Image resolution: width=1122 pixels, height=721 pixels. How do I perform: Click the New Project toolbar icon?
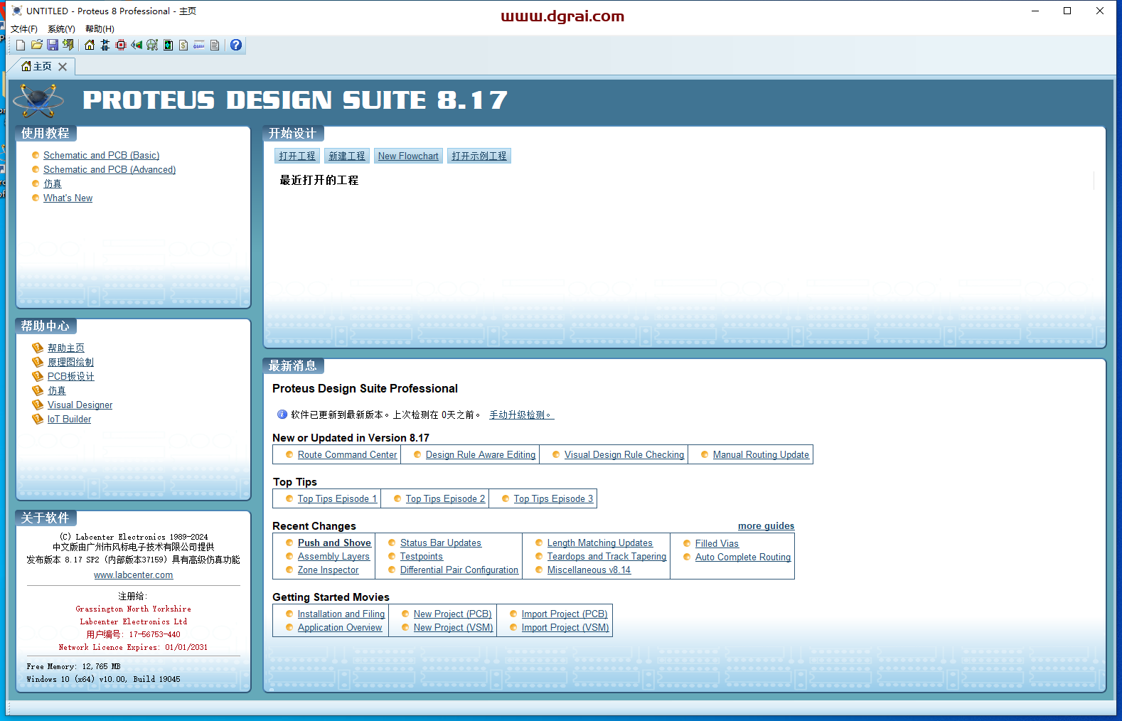(21, 46)
